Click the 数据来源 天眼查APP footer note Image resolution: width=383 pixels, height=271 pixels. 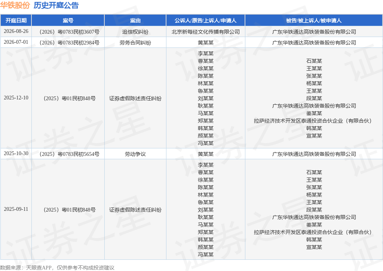(x=57, y=268)
